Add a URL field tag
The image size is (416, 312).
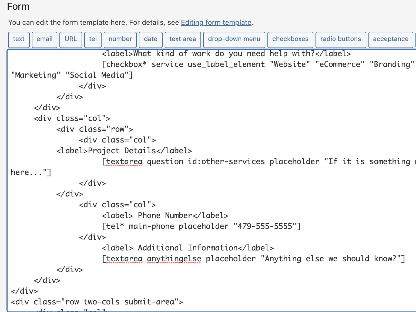coord(71,40)
